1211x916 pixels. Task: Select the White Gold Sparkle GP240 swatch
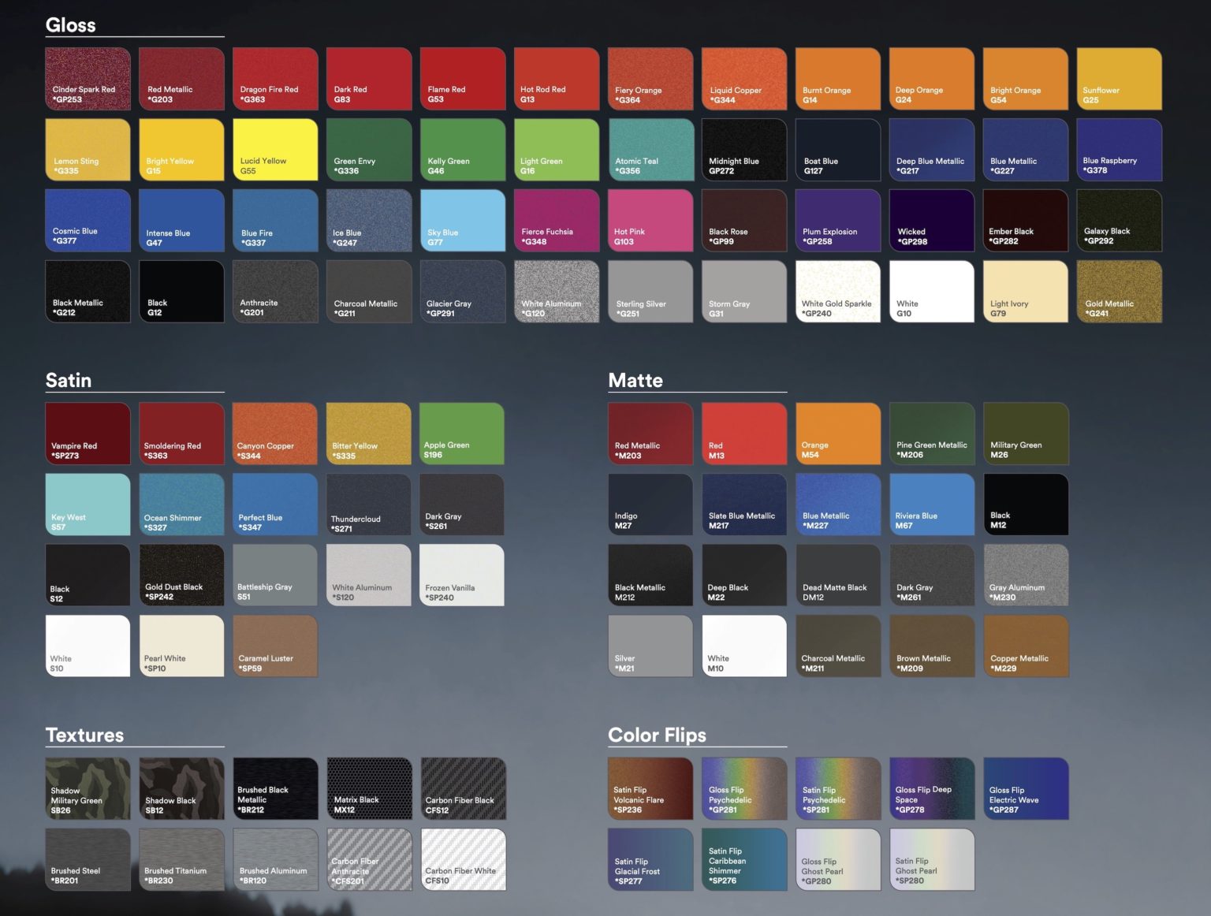[838, 292]
